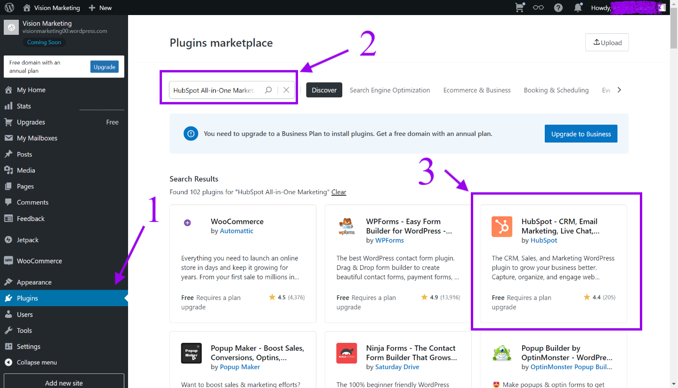Select Ecommerce & Business category
Viewport: 678px width, 388px height.
[477, 90]
